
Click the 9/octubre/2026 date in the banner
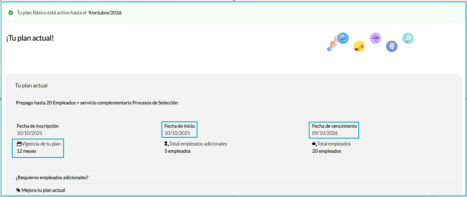105,13
